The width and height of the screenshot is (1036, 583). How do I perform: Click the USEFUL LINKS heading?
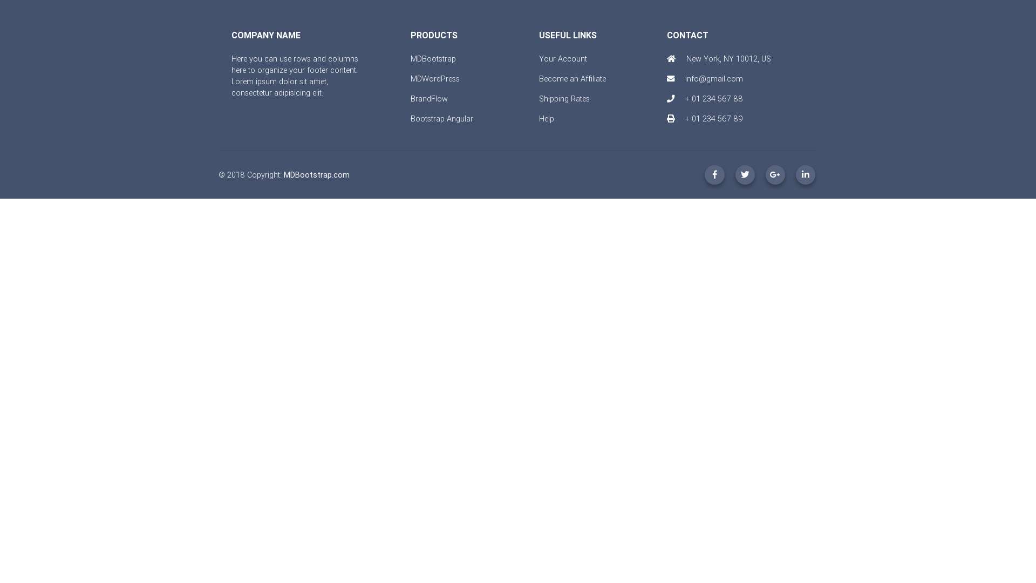tap(568, 36)
